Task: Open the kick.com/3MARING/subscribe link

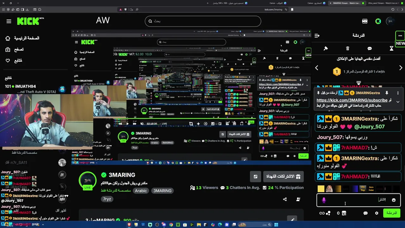Action: click(352, 100)
